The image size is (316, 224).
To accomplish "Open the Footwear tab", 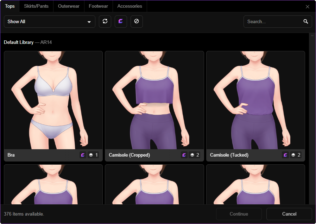I will click(x=98, y=6).
